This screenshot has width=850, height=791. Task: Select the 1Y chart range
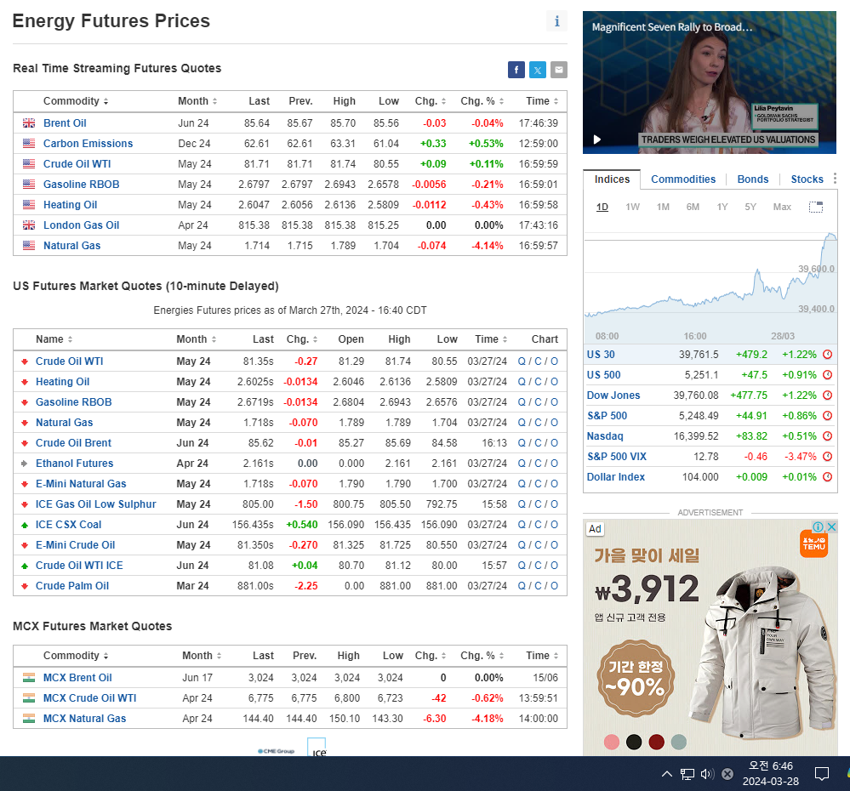[x=722, y=207]
